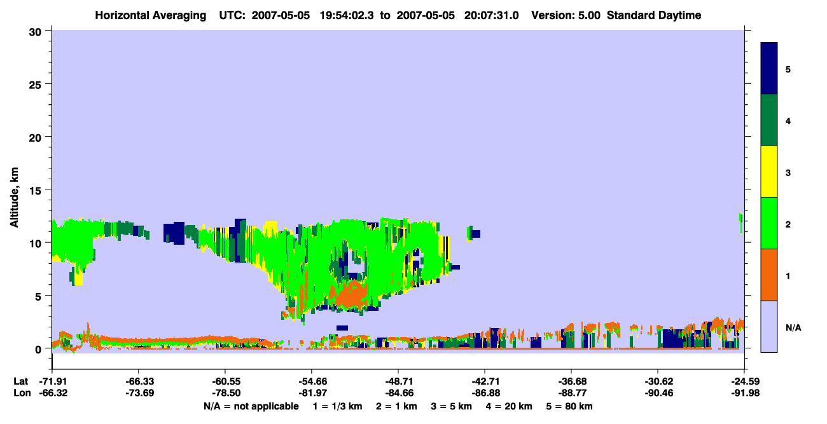Click longitude value -84.66
The width and height of the screenshot is (827, 424).
pyautogui.click(x=398, y=393)
